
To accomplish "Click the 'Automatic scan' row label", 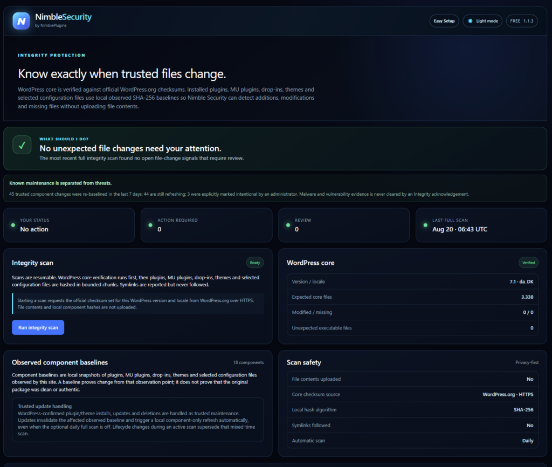I will click(x=308, y=441).
